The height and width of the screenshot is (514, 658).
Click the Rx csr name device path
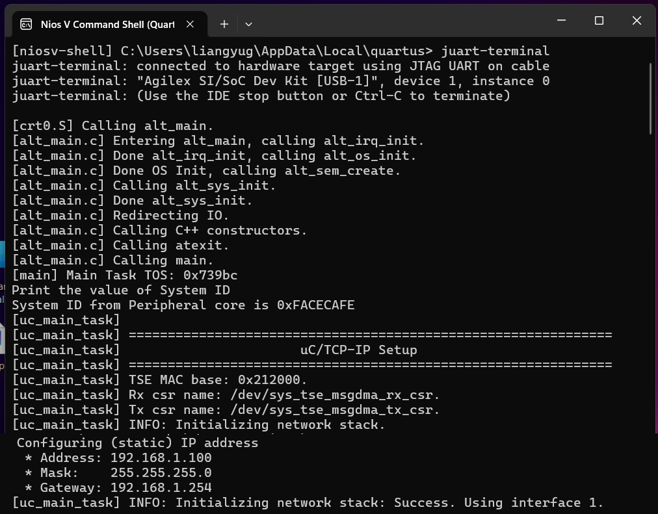pyautogui.click(x=335, y=394)
